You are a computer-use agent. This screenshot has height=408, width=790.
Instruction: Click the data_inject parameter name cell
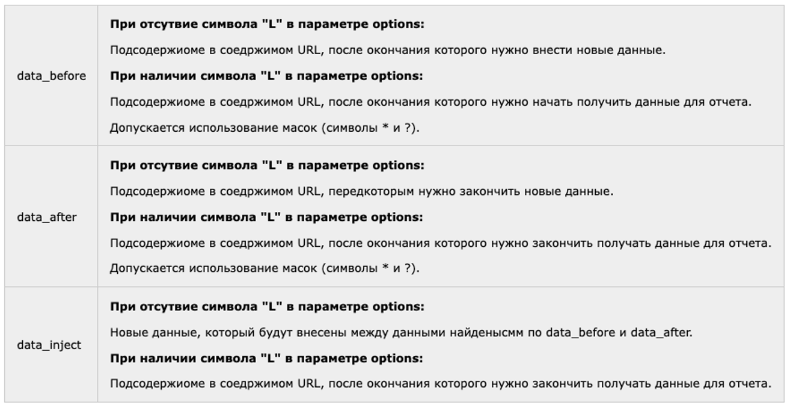[x=49, y=345]
